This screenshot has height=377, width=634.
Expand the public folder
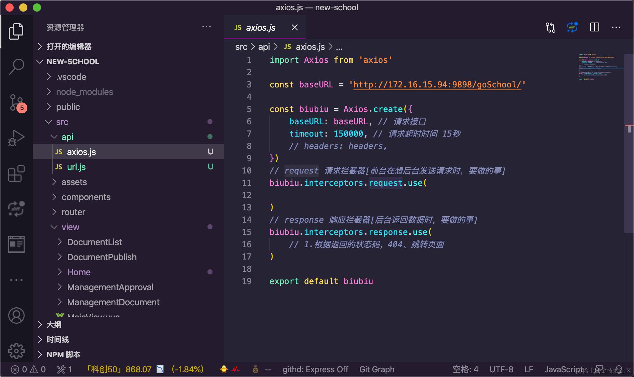click(x=129, y=107)
